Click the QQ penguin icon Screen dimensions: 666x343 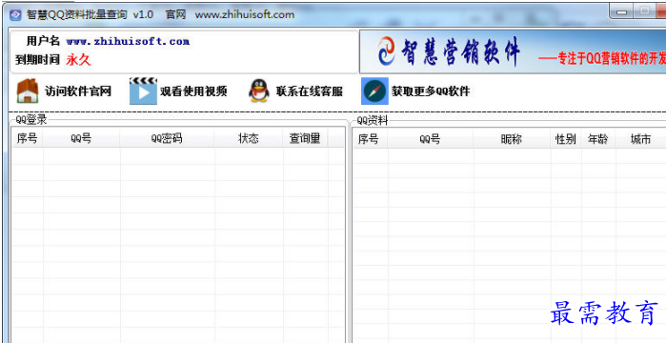[258, 91]
